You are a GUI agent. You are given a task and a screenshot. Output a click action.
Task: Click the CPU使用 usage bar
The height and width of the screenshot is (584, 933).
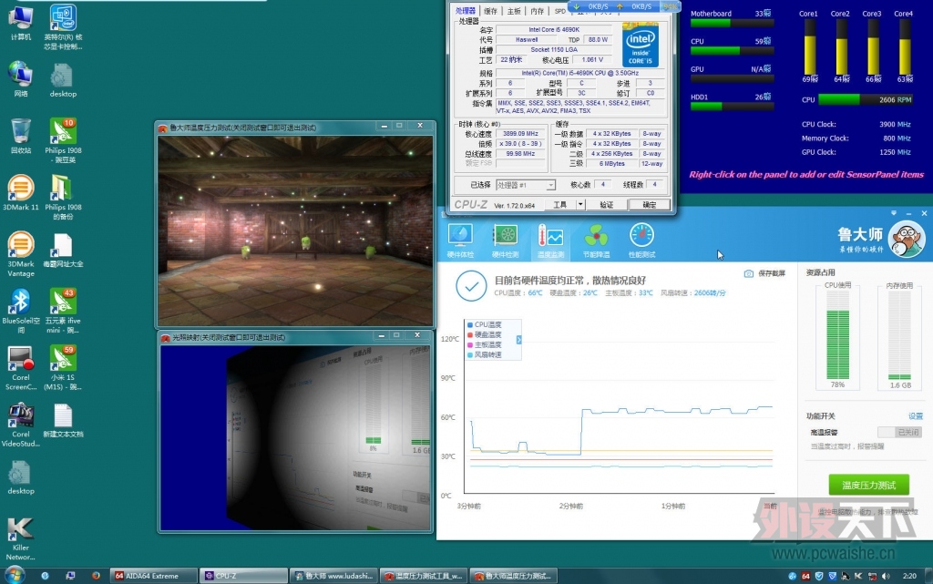pos(838,336)
